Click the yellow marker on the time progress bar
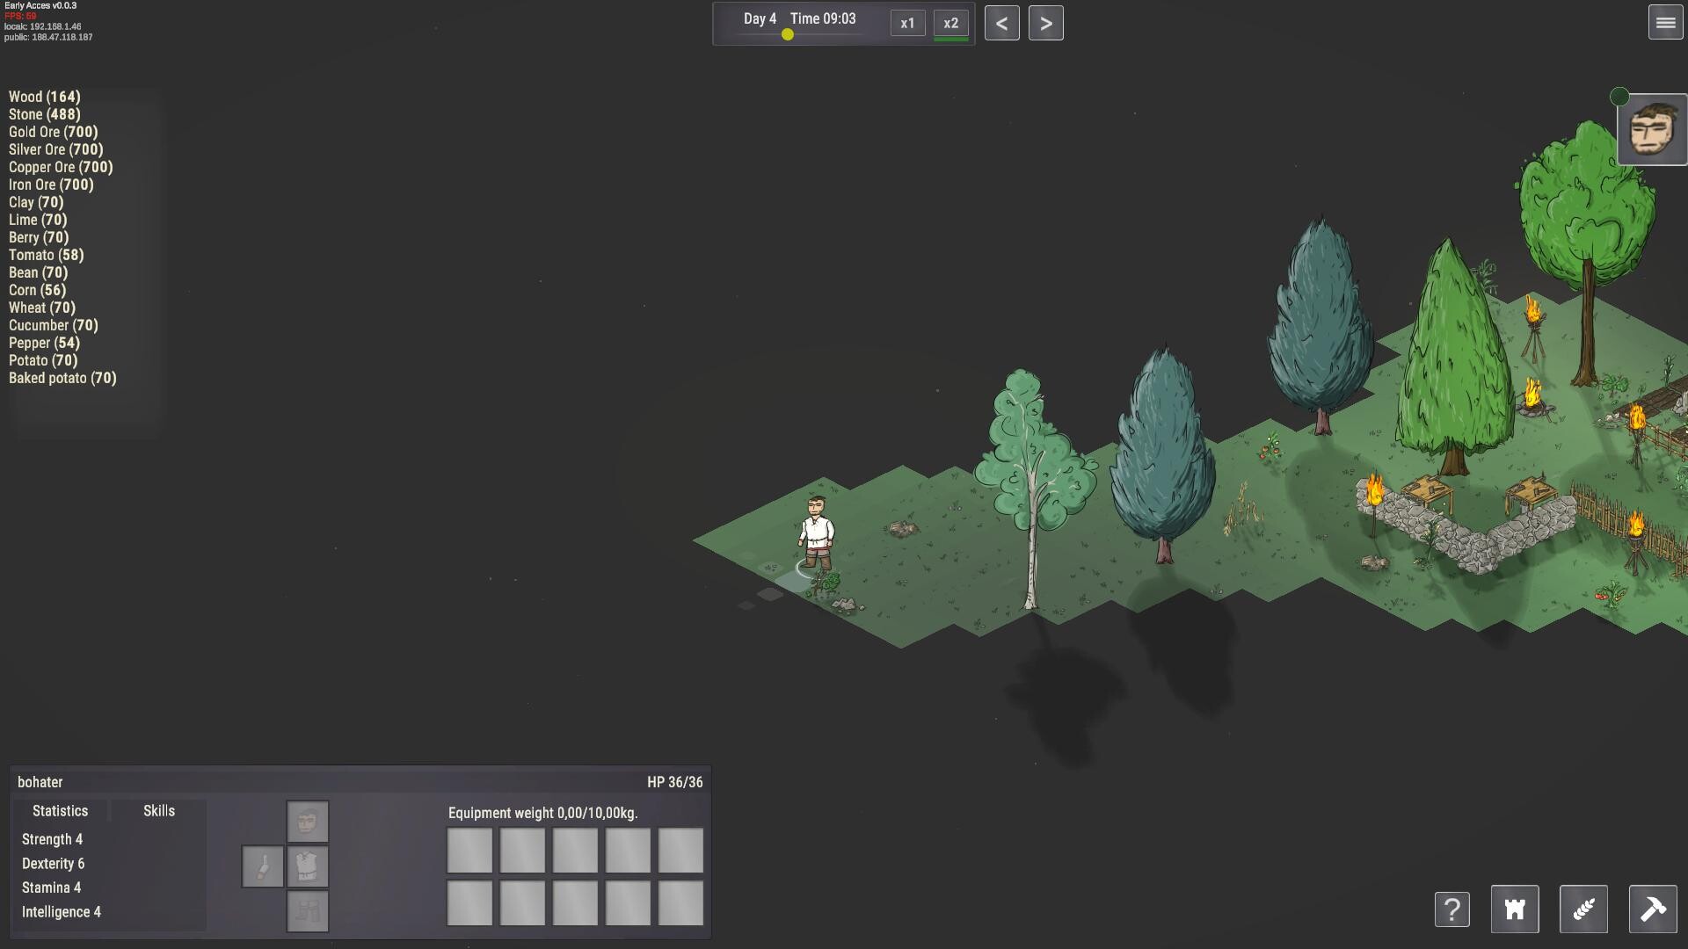Image resolution: width=1688 pixels, height=949 pixels. point(787,35)
